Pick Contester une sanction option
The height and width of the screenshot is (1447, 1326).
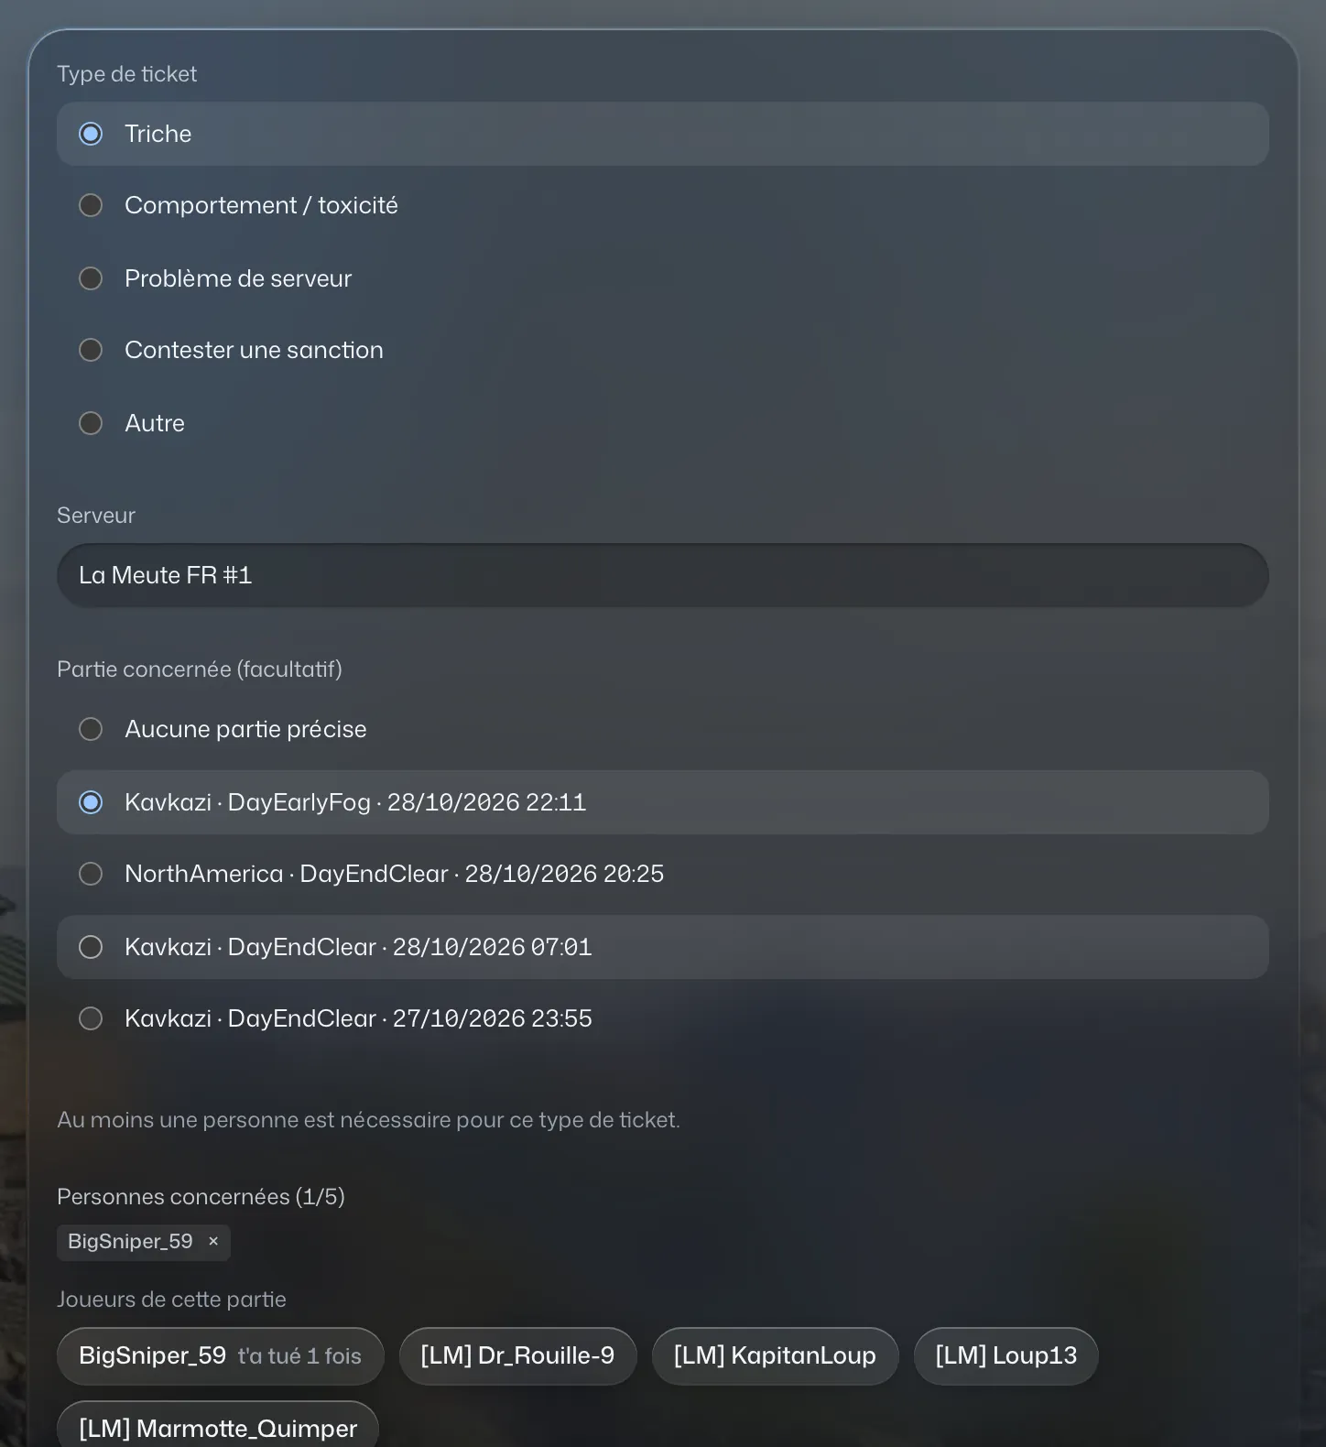[662, 350]
